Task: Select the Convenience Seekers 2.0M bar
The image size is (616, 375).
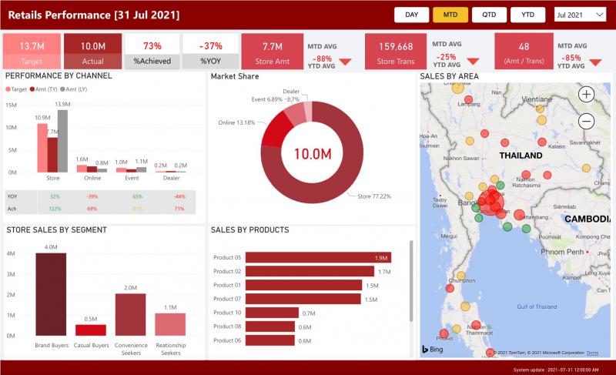Action: click(130, 314)
